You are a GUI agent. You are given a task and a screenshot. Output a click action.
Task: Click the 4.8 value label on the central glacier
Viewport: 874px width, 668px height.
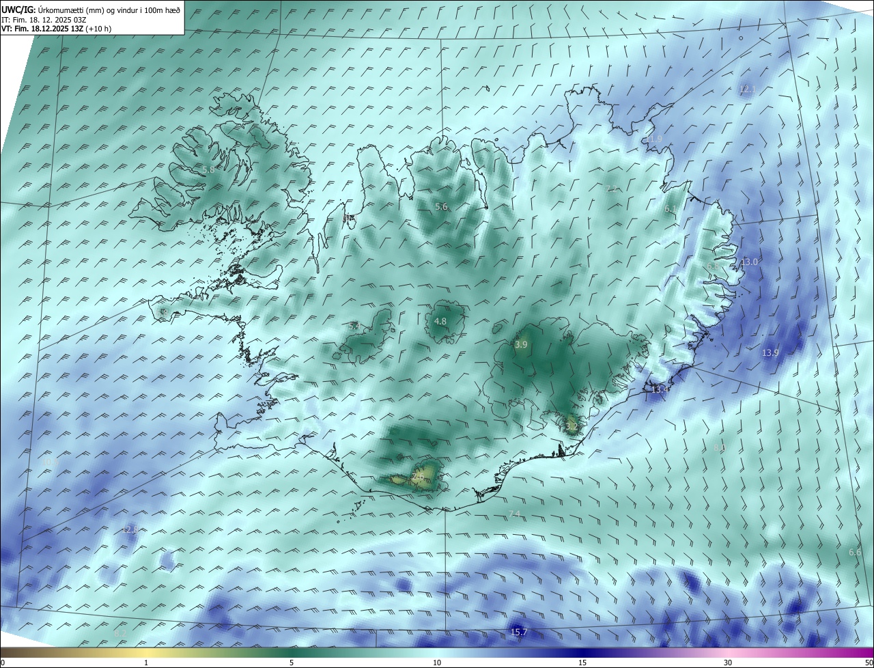point(440,321)
